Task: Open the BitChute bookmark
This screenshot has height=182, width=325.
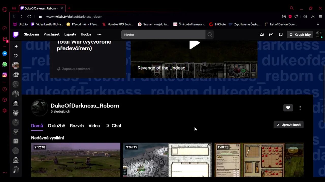Action: [x=217, y=24]
